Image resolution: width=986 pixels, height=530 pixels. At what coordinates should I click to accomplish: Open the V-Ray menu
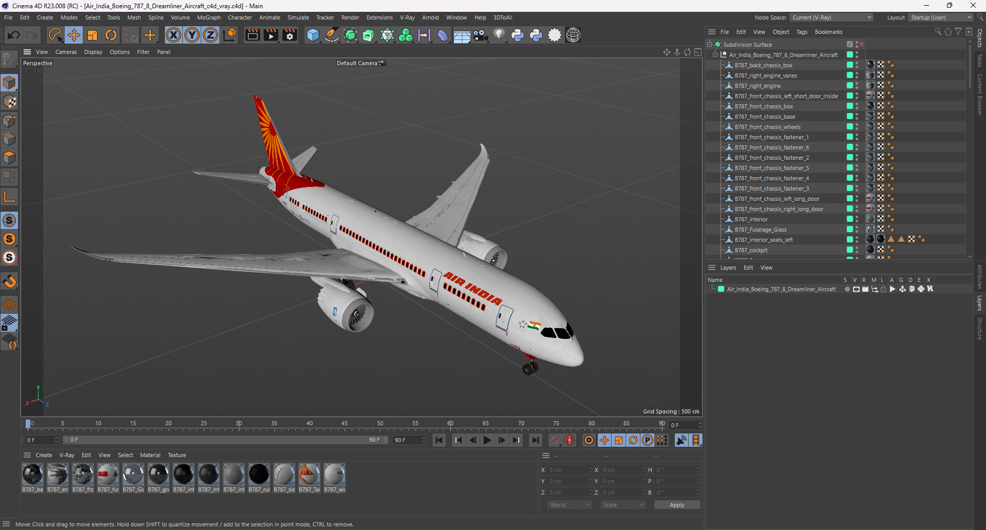[407, 17]
